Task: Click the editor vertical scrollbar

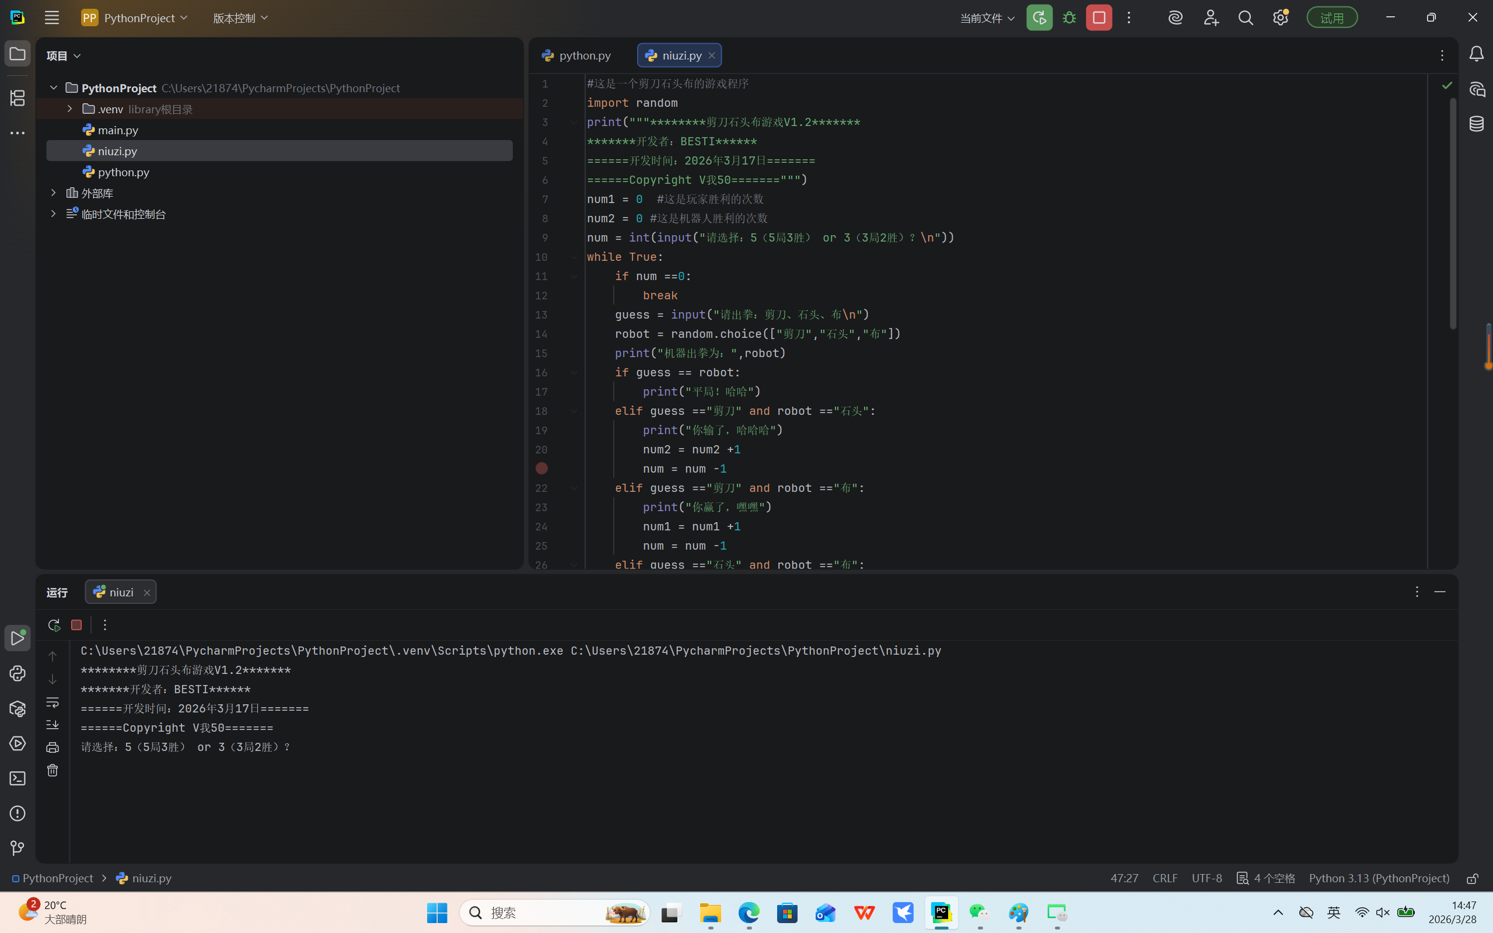Action: click(x=1453, y=213)
